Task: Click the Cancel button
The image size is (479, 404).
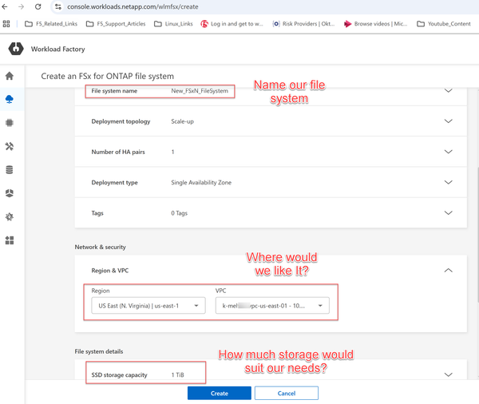Action: pos(287,394)
